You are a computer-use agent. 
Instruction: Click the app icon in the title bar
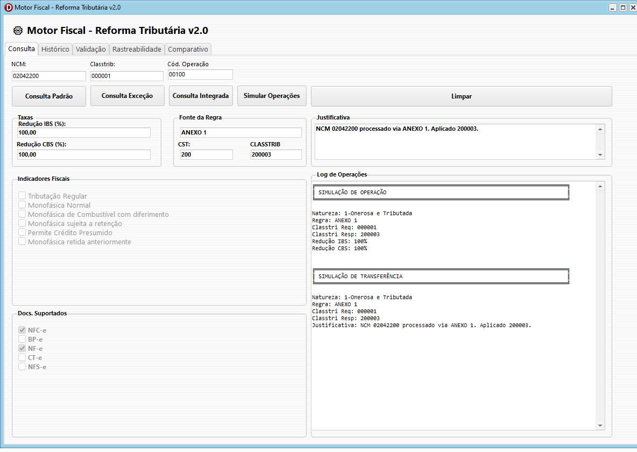click(8, 8)
